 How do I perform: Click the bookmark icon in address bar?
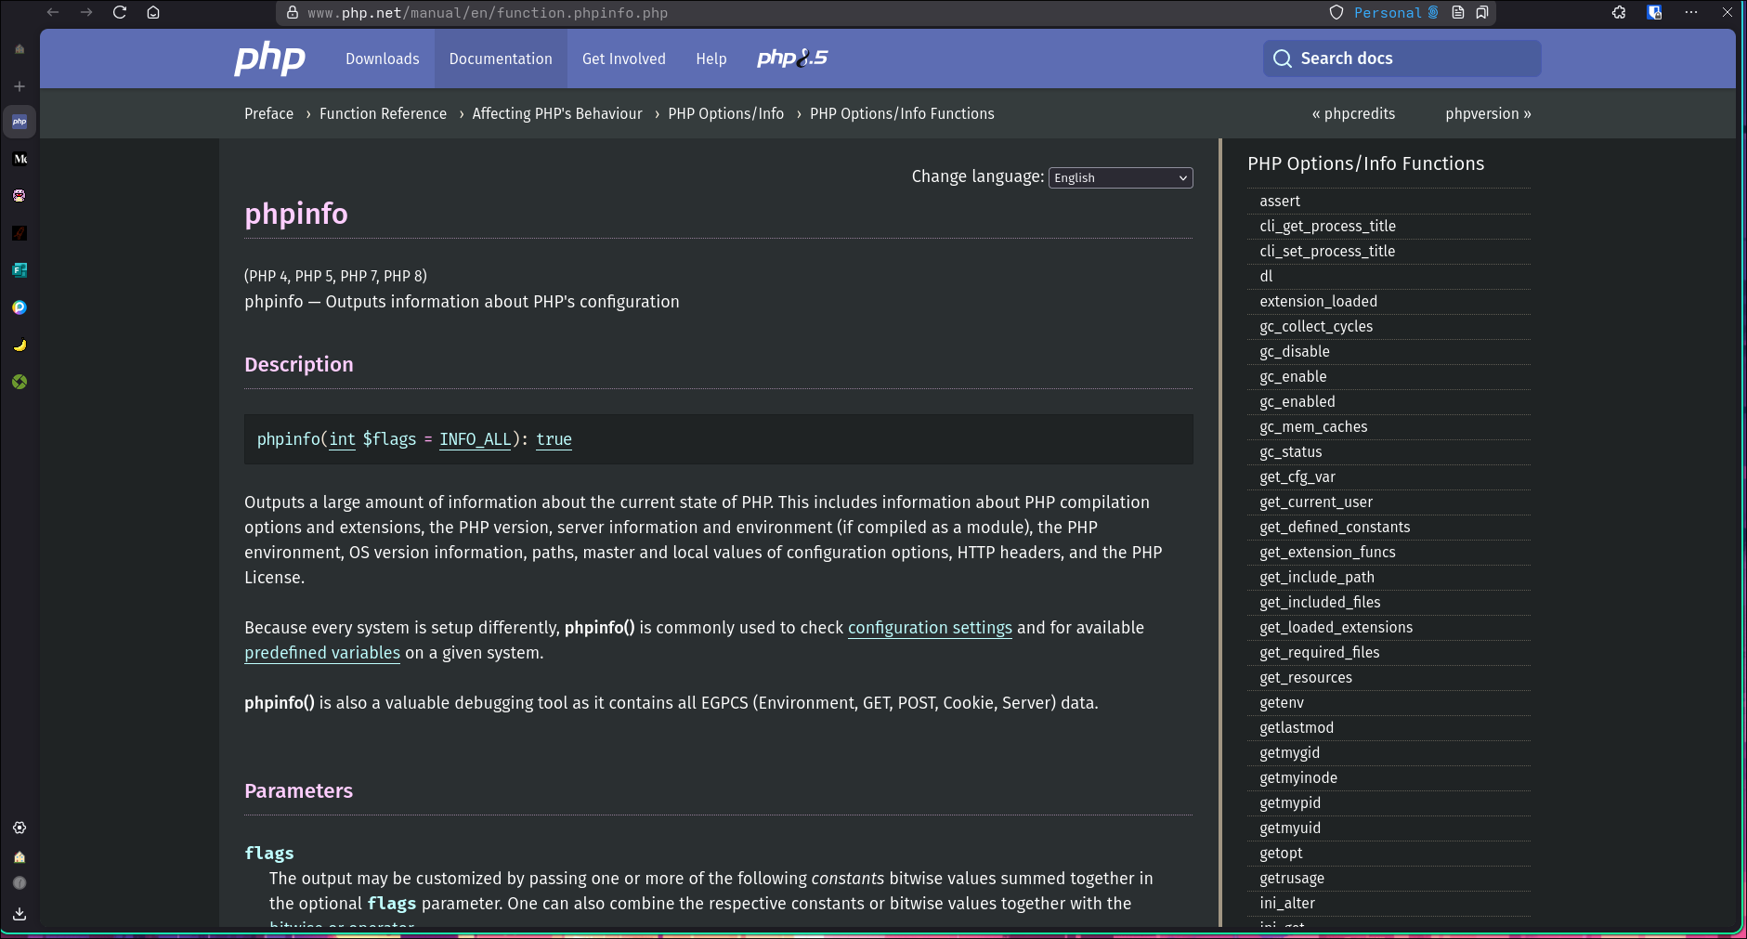coord(1482,12)
